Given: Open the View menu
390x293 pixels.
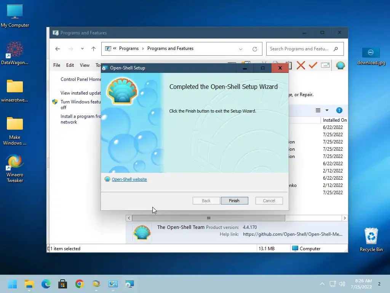Looking at the screenshot, I should [85, 65].
